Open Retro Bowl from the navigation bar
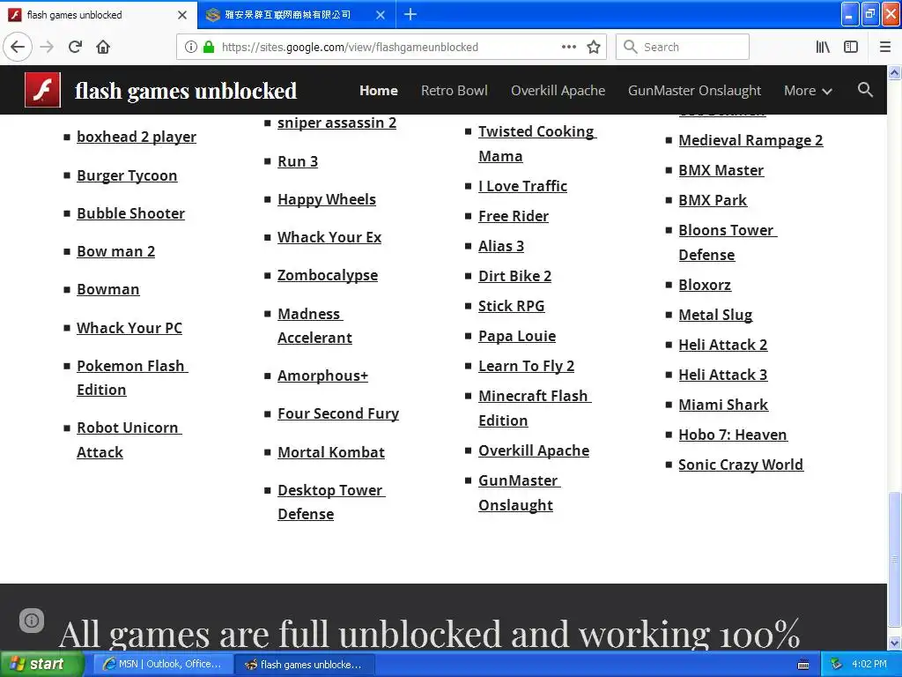Screen dimensions: 902x677 [x=454, y=91]
